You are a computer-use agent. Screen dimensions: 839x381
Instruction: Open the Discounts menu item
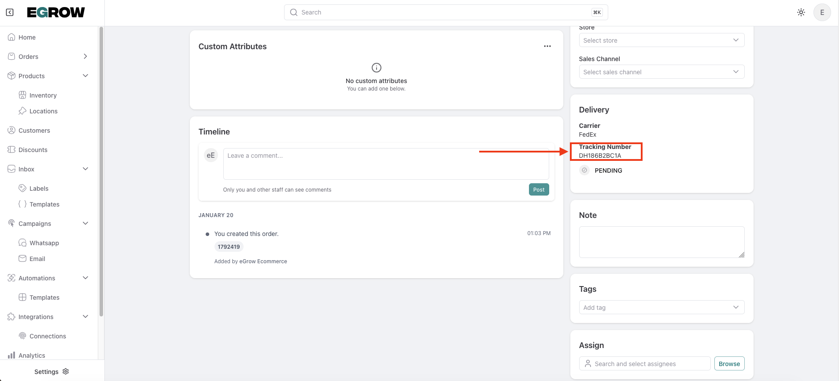tap(33, 150)
